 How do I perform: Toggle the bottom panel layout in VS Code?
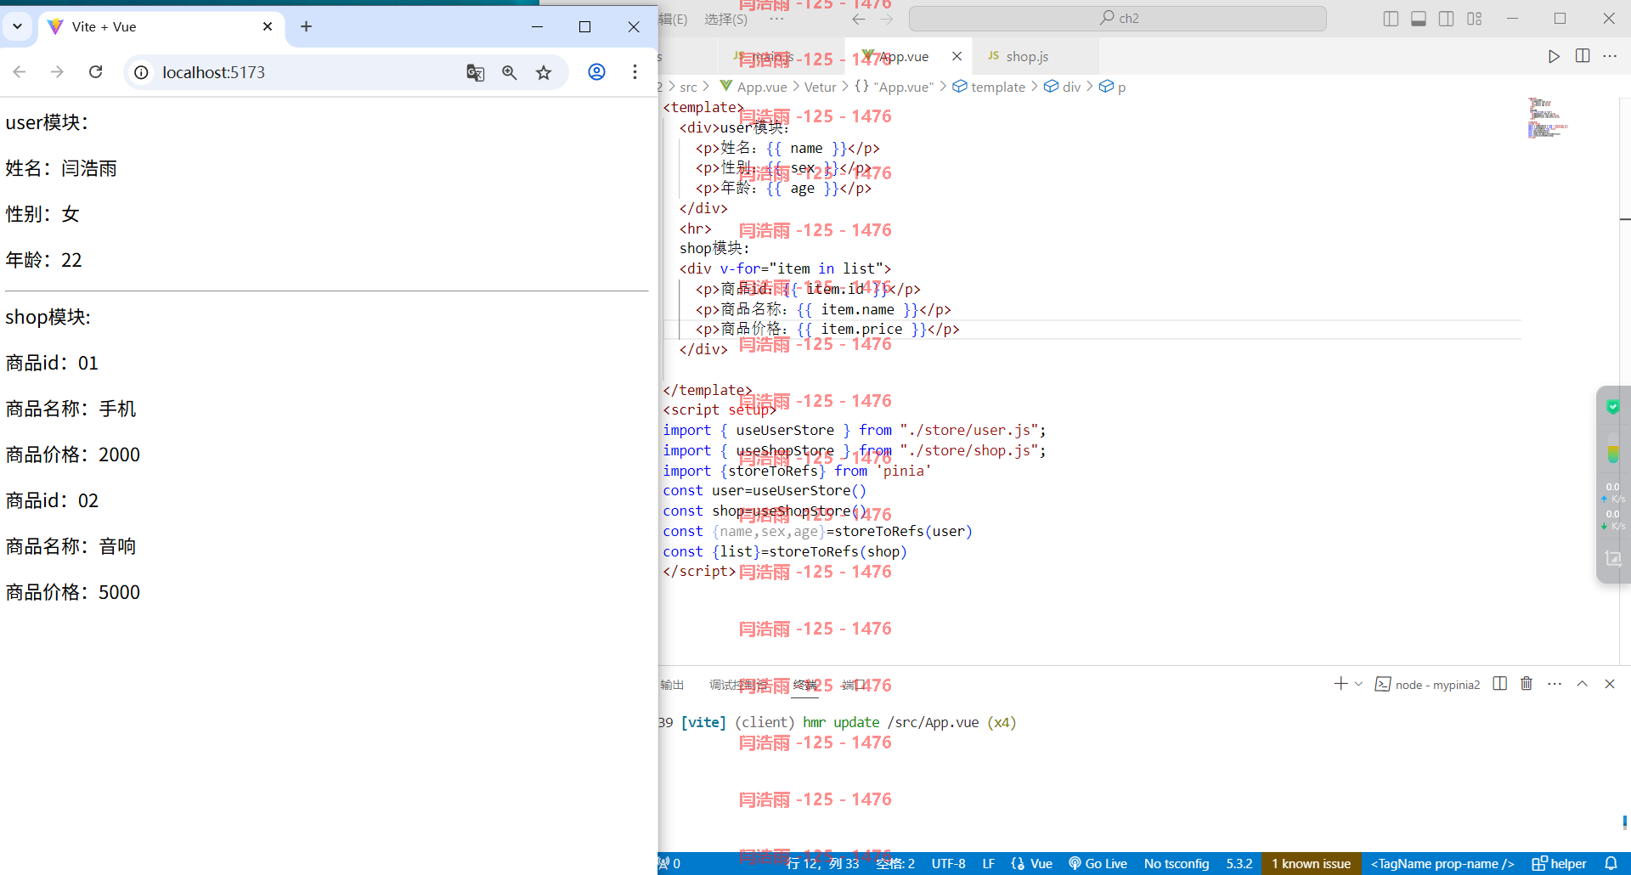click(1419, 19)
